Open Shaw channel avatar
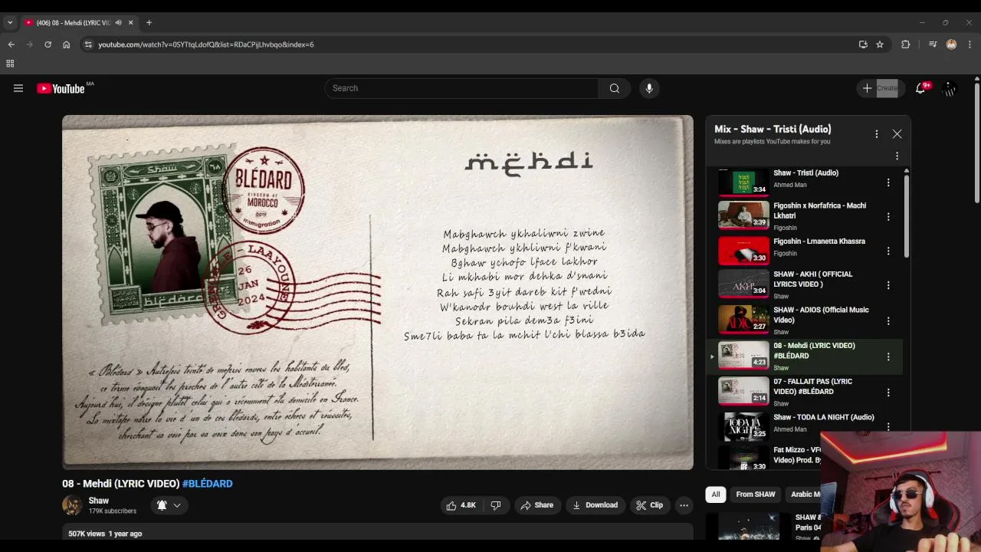Screen dimensions: 981x552 click(72, 505)
